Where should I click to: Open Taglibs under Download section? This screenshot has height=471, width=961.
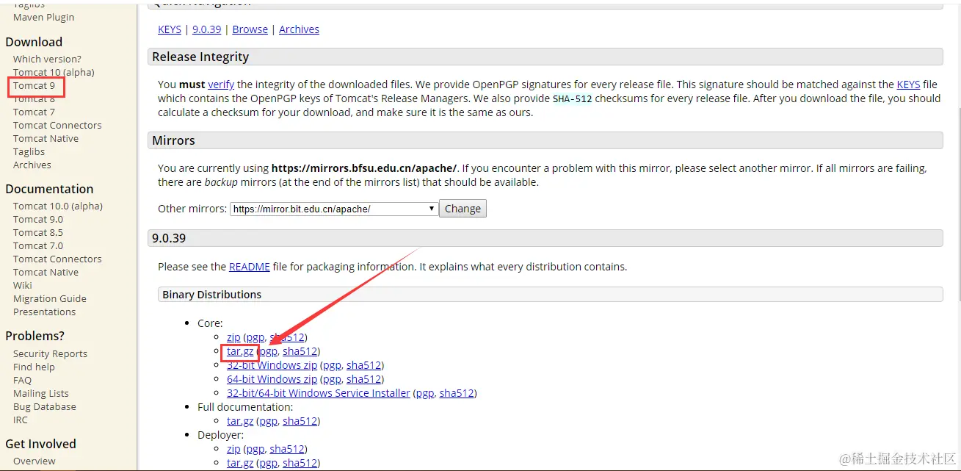coord(29,151)
